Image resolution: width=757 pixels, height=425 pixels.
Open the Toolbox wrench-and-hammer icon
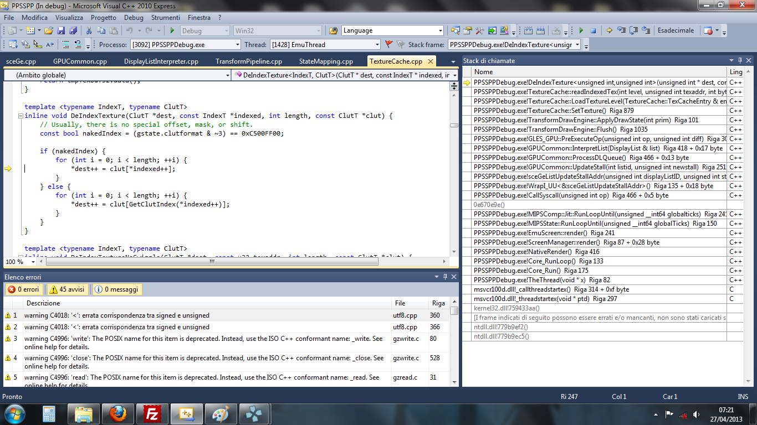pyautogui.click(x=479, y=30)
